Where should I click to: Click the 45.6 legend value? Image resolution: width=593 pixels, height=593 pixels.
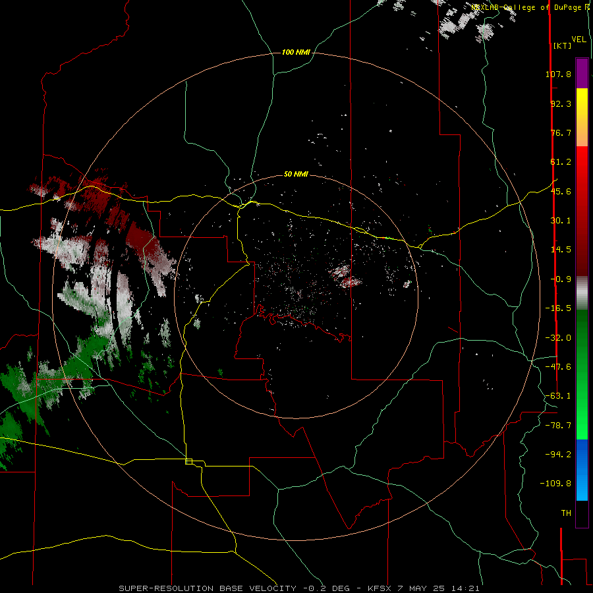pos(561,191)
